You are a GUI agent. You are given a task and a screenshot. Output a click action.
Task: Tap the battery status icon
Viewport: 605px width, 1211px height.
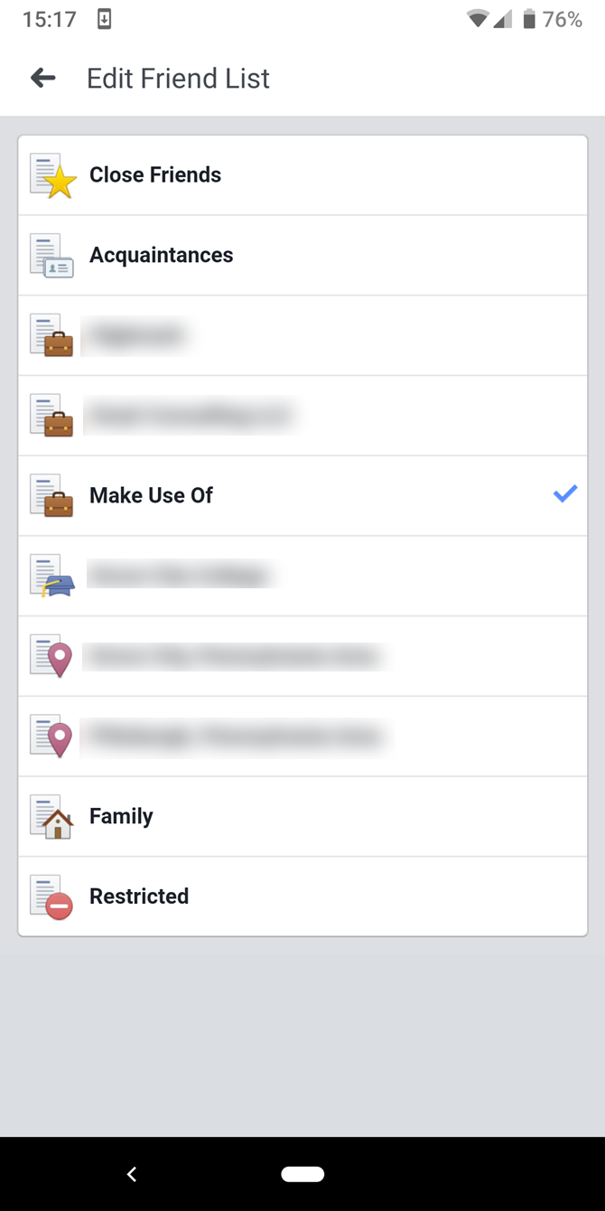pos(529,19)
